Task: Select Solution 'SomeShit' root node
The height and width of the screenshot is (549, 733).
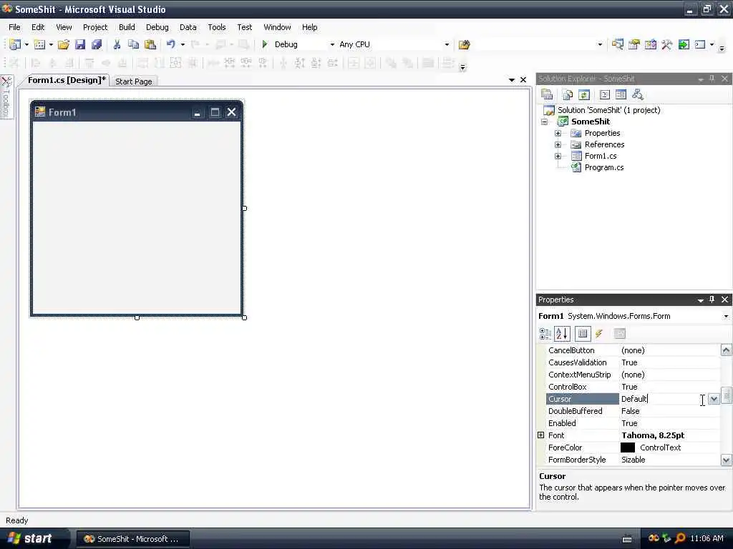Action: click(608, 110)
